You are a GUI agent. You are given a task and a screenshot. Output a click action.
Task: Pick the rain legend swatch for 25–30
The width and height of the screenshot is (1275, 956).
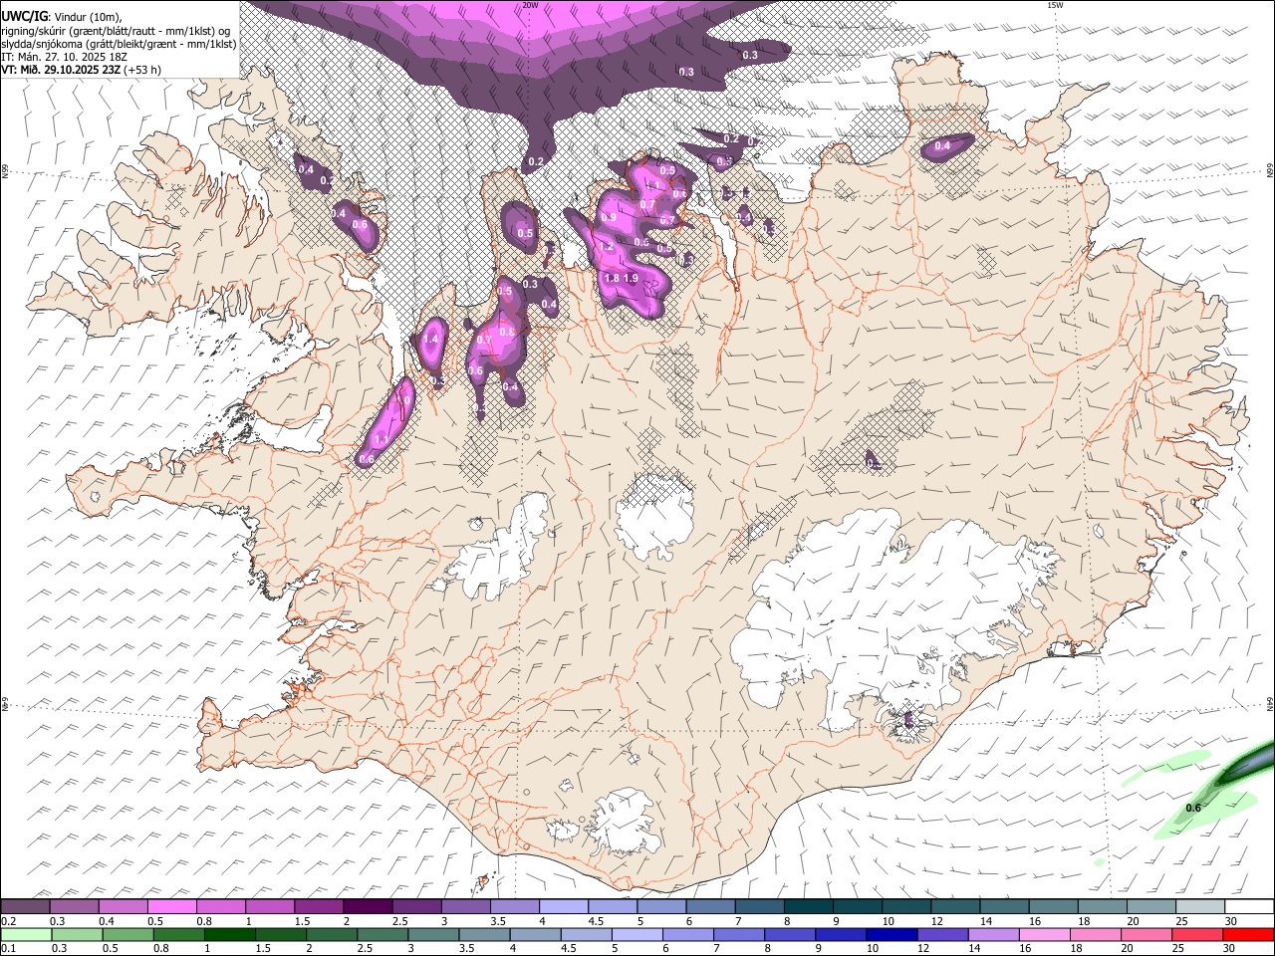[1196, 934]
